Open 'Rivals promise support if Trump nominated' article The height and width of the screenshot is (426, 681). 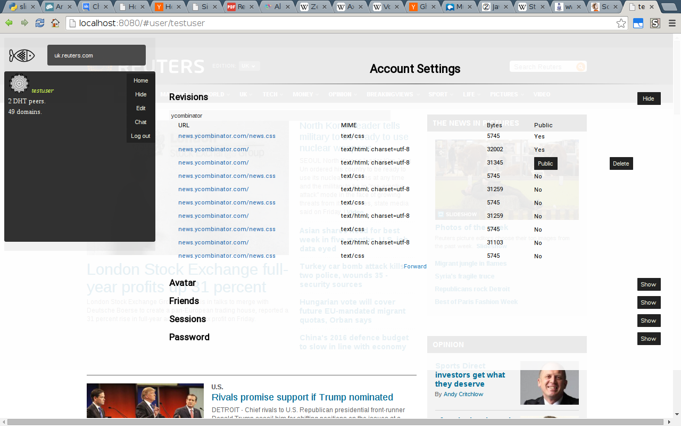click(302, 397)
